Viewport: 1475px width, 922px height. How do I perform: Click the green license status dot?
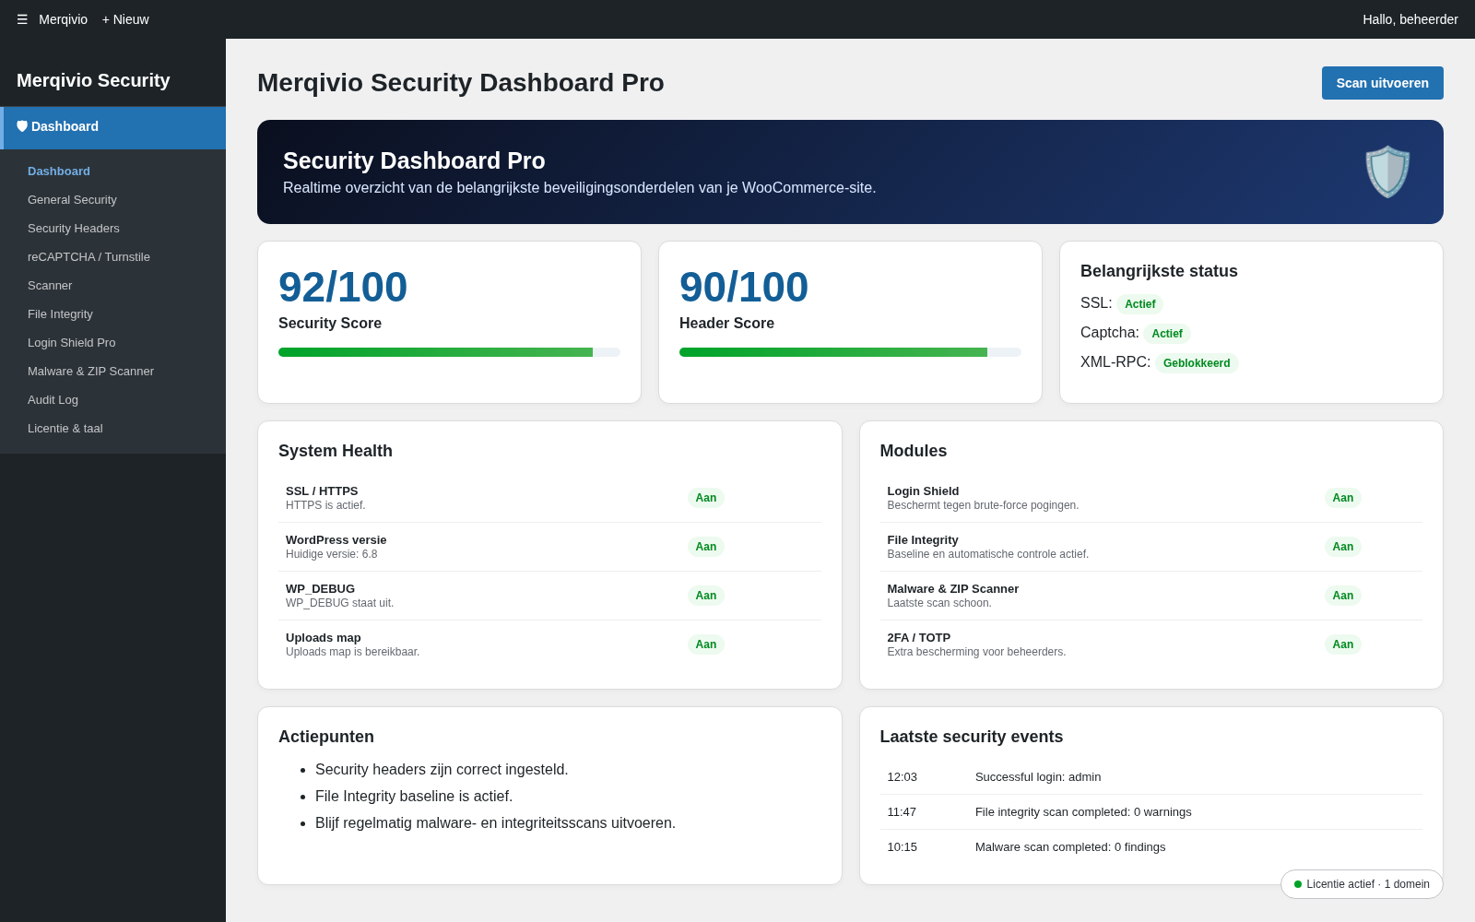(x=1298, y=884)
